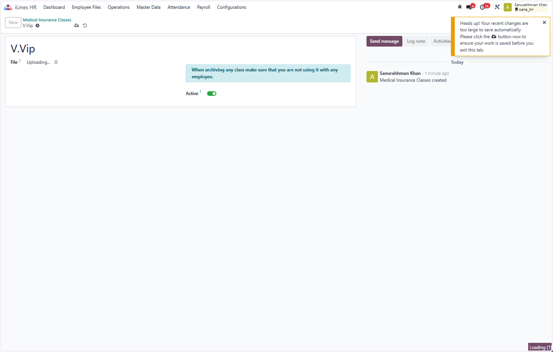This screenshot has width=553, height=352.
Task: Save record using the cloud upload icon
Action: (x=76, y=25)
